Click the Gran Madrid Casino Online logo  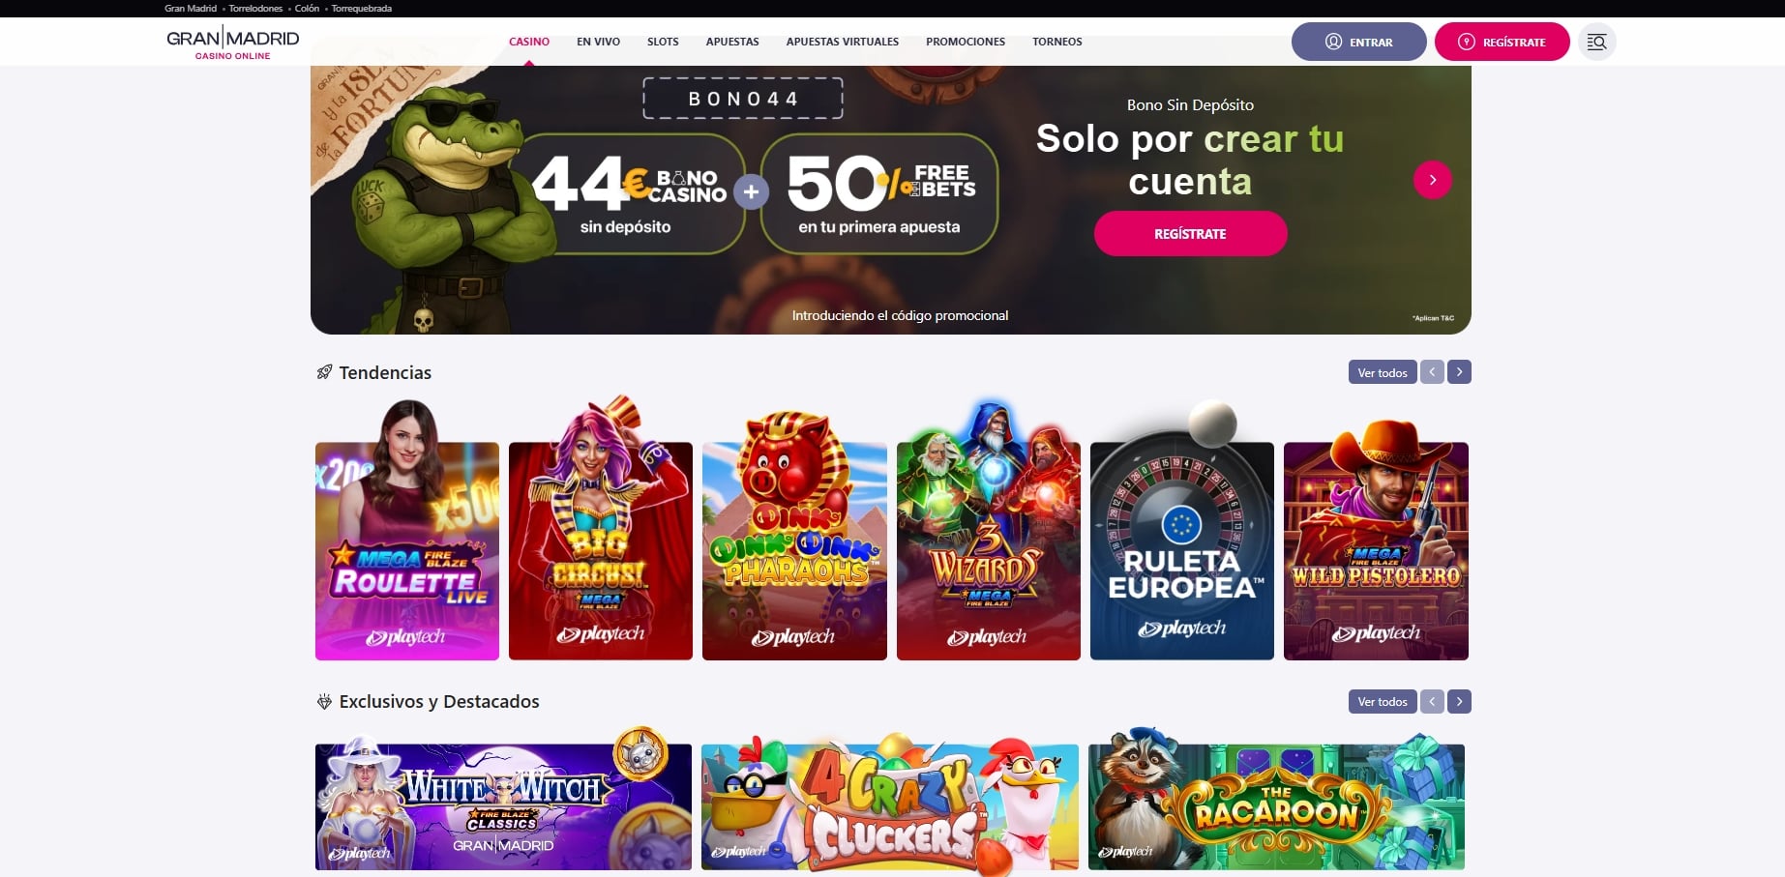pyautogui.click(x=233, y=43)
